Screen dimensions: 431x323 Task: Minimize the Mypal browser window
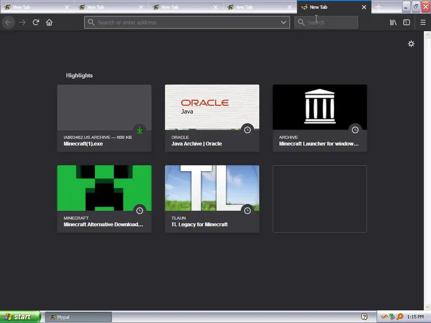coord(406,7)
